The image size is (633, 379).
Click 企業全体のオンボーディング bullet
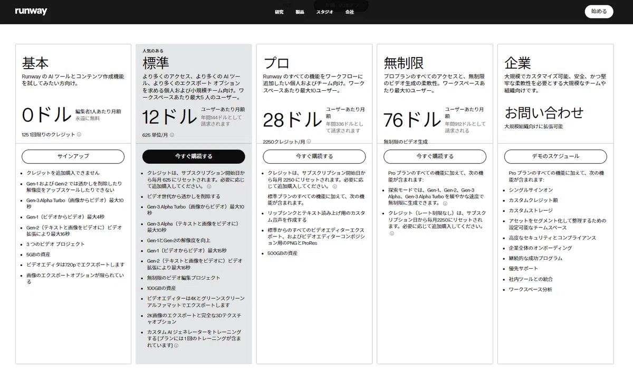click(x=540, y=248)
